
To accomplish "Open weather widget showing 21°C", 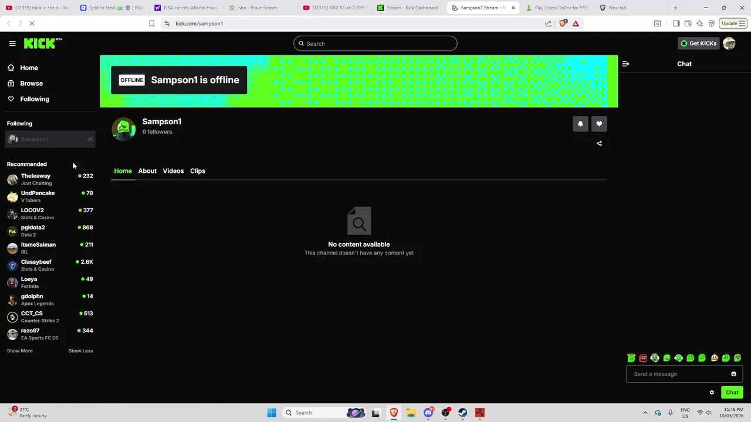I will [x=26, y=413].
